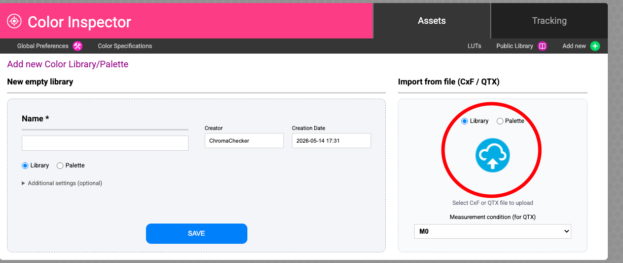Image resolution: width=623 pixels, height=263 pixels.
Task: Select Palette radio under Import from file
Action: pyautogui.click(x=500, y=121)
